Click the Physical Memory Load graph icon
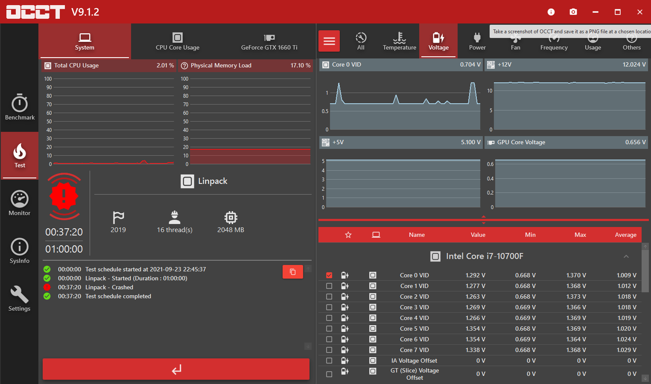Viewport: 651px width, 384px height. (184, 66)
